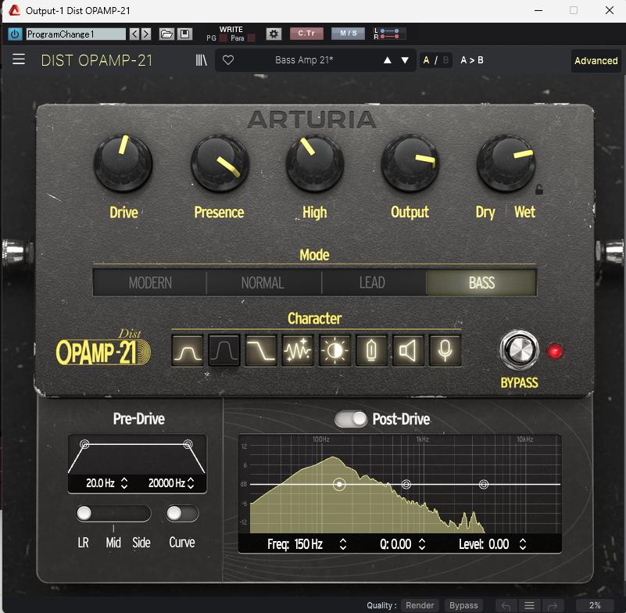626x613 pixels.
Task: Open the preset library browser icon
Action: [201, 60]
